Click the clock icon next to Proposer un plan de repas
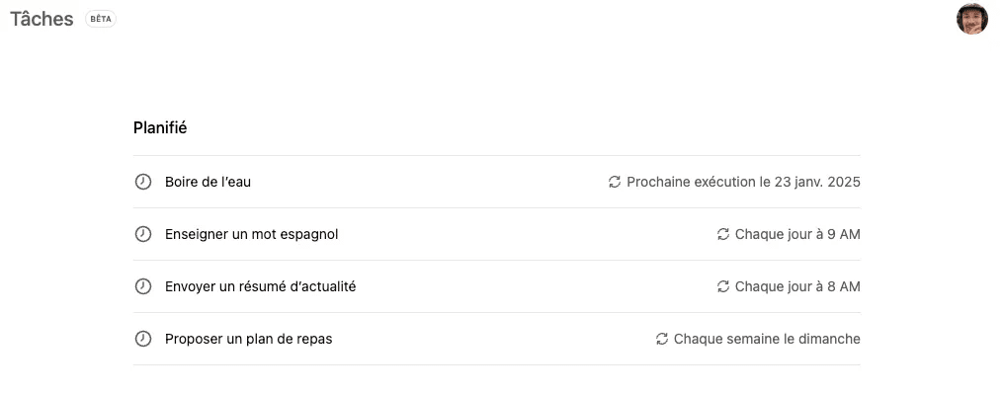Screen dimensions: 1004x394 [142, 339]
